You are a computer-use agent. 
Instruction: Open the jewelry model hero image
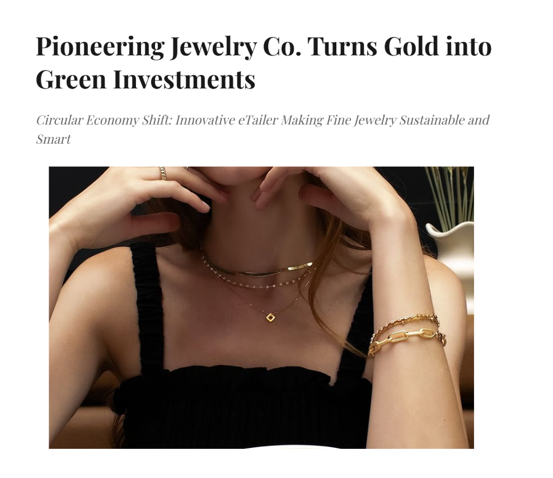pos(261,307)
